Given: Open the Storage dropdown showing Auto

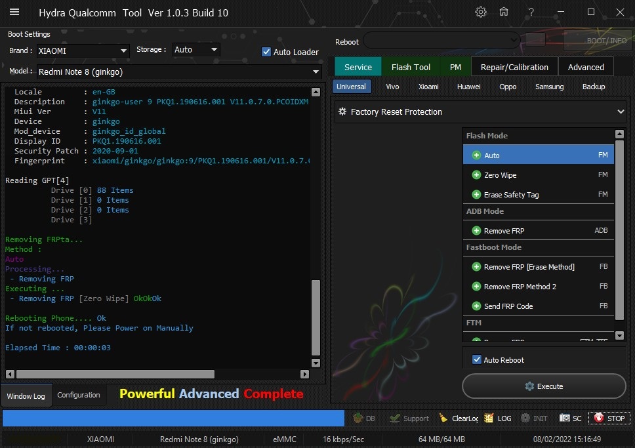Looking at the screenshot, I should (x=196, y=49).
